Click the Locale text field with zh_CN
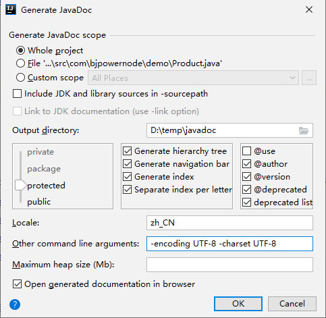Image resolution: width=326 pixels, height=318 pixels. coord(229,223)
